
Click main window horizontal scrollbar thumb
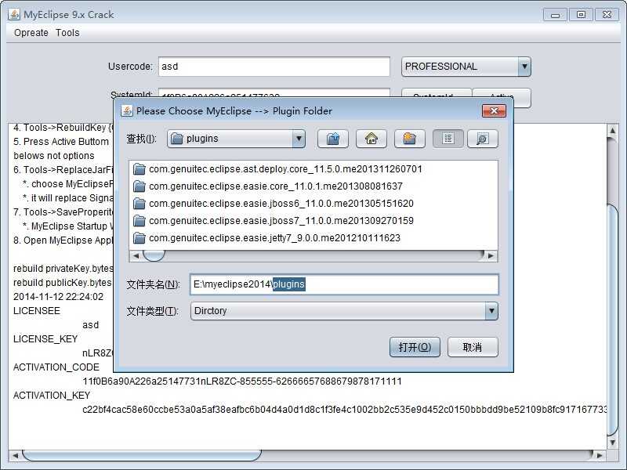click(142, 455)
